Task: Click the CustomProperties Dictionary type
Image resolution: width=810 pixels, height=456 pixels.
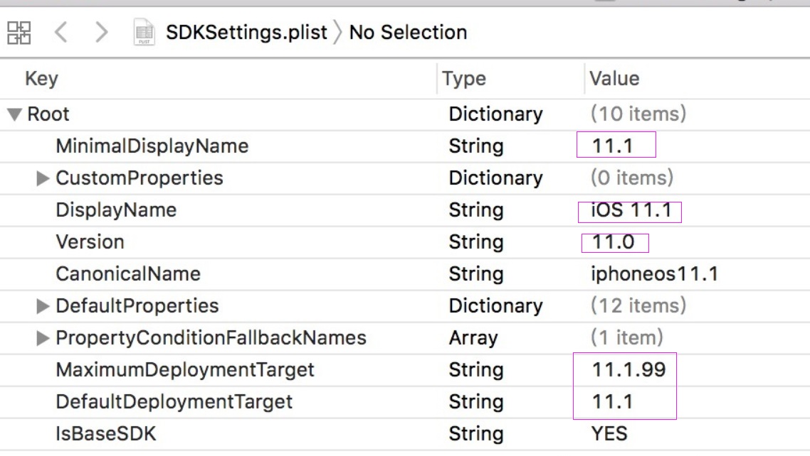Action: tap(496, 178)
